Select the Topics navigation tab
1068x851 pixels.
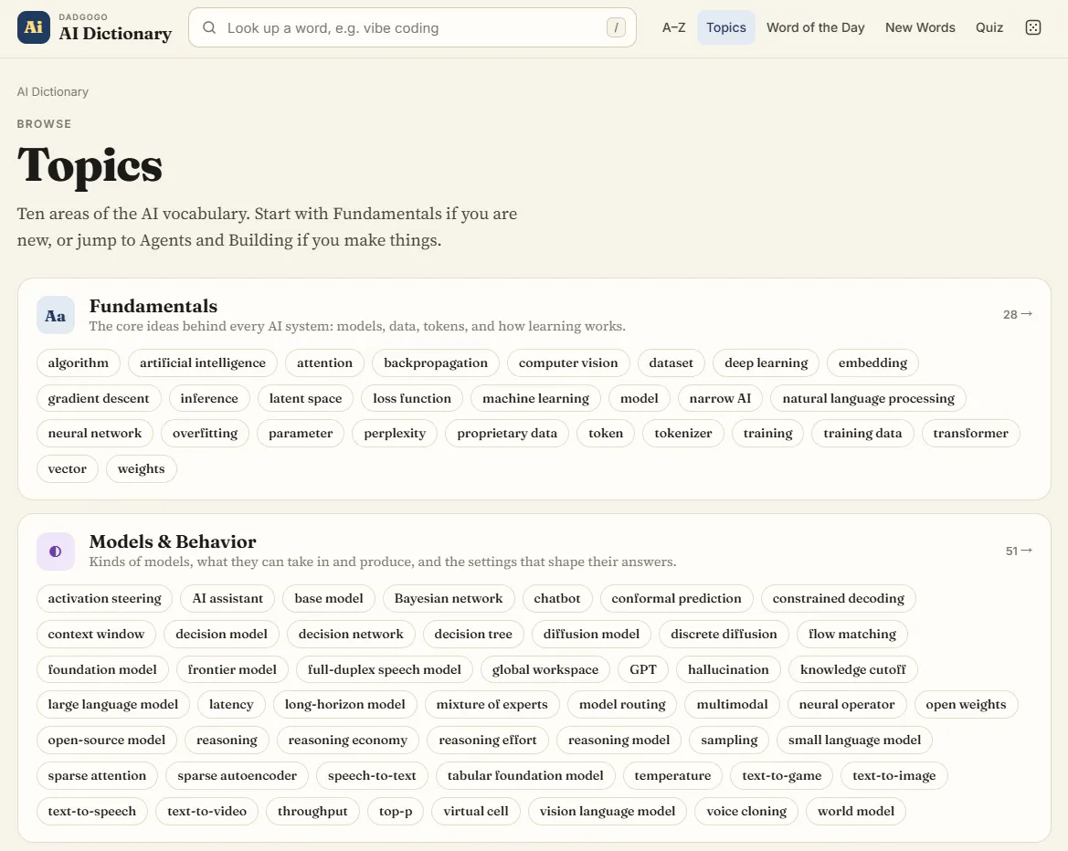(726, 27)
